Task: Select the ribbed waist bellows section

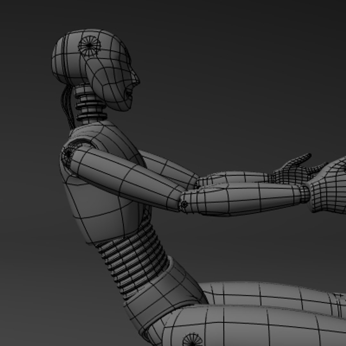Action: (132, 260)
